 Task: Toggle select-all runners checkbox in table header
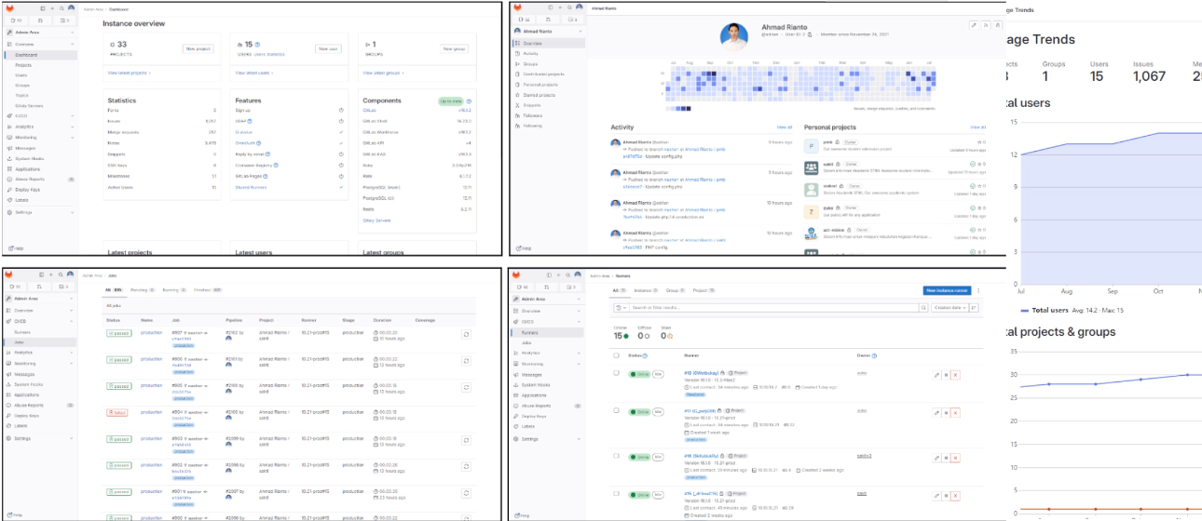(x=616, y=354)
